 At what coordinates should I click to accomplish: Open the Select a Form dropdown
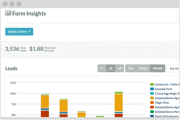pos(19,32)
